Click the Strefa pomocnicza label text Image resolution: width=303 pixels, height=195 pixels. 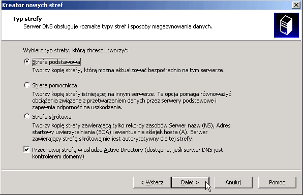click(54, 85)
